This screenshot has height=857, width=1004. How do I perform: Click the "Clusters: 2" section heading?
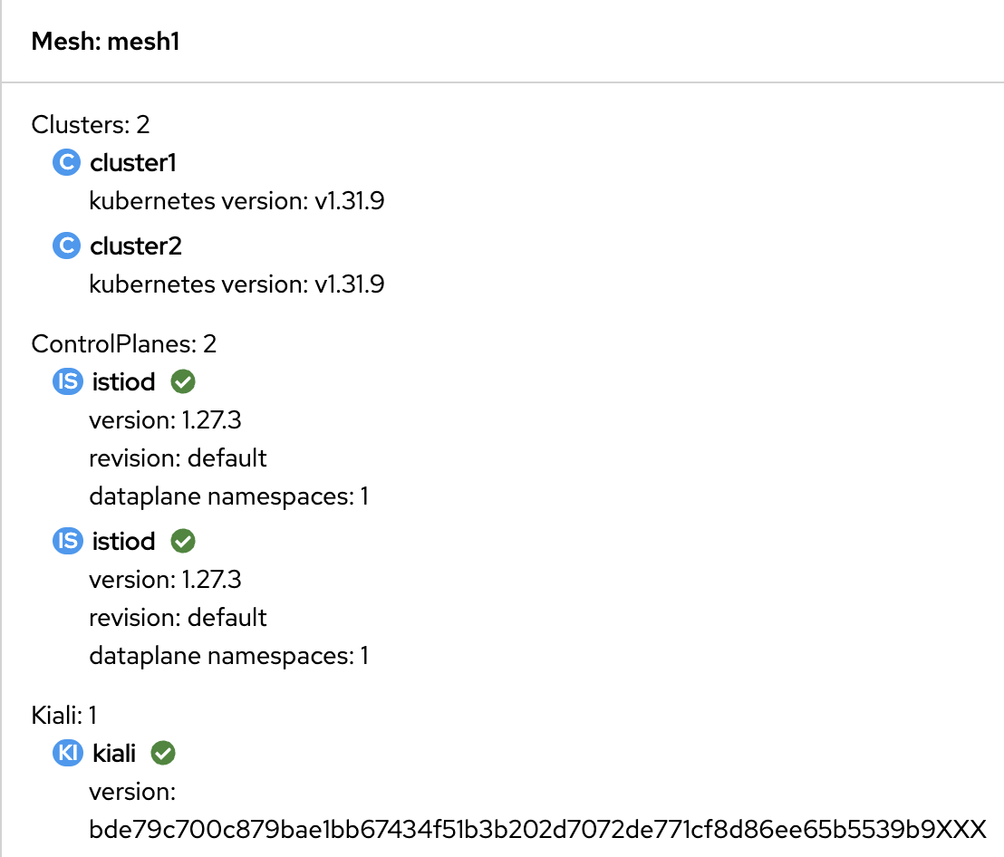pyautogui.click(x=90, y=124)
